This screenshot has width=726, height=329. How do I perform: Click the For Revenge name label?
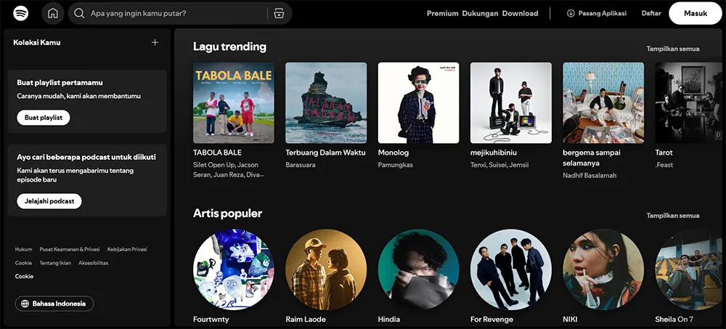[x=492, y=320]
